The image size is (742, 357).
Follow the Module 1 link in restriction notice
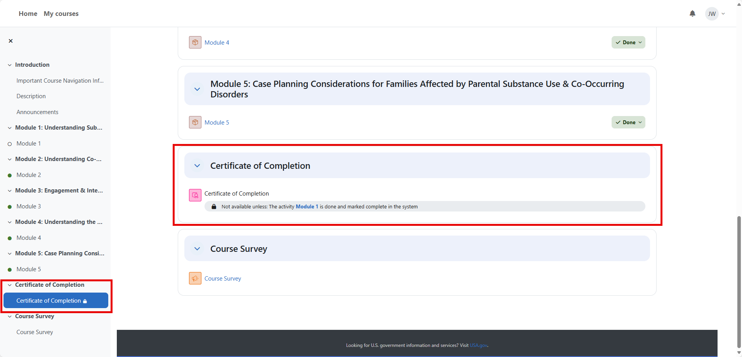307,206
